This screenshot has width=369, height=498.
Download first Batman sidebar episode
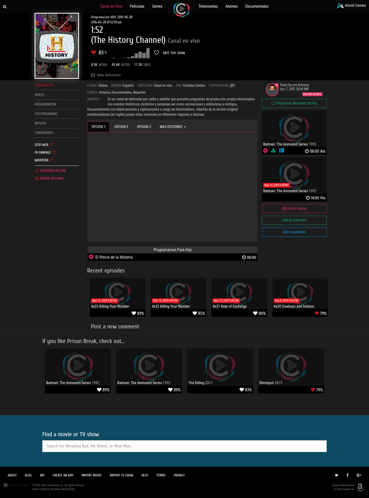273,151
